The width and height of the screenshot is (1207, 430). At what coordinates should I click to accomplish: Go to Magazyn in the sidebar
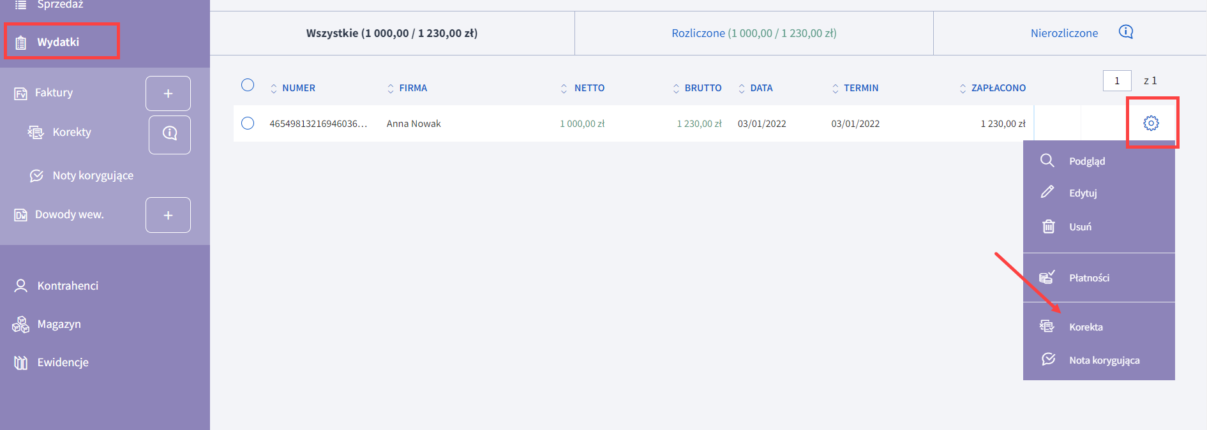[x=59, y=324]
